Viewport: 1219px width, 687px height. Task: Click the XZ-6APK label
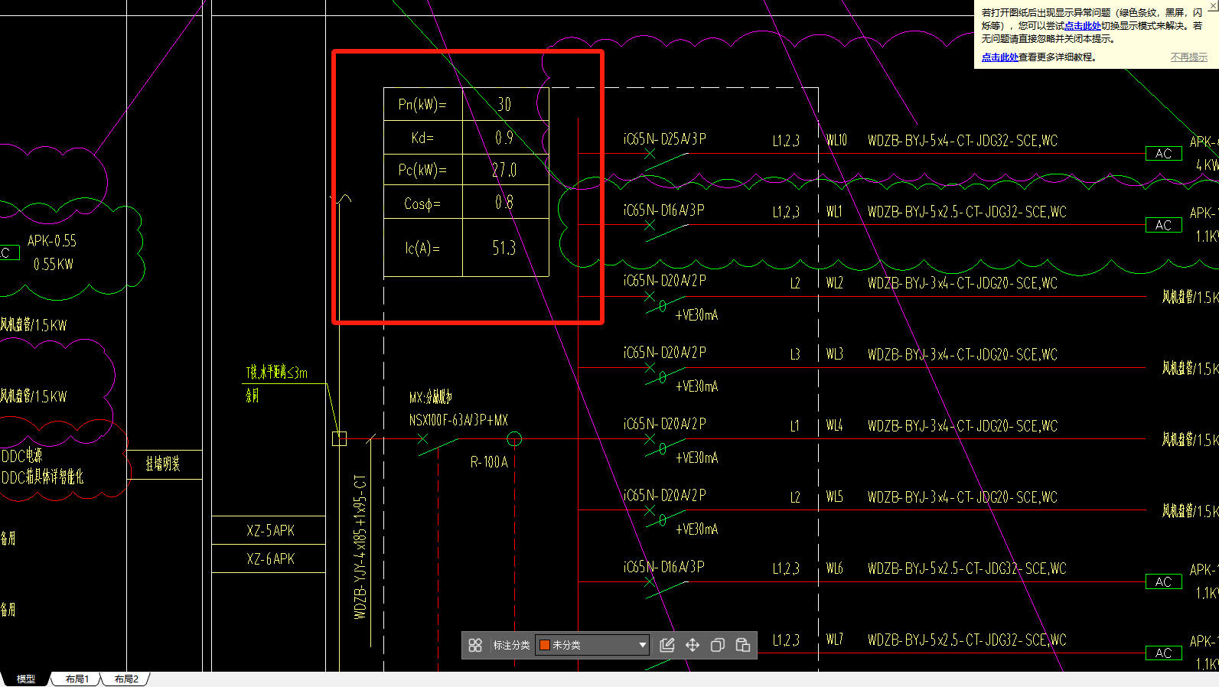(x=271, y=559)
